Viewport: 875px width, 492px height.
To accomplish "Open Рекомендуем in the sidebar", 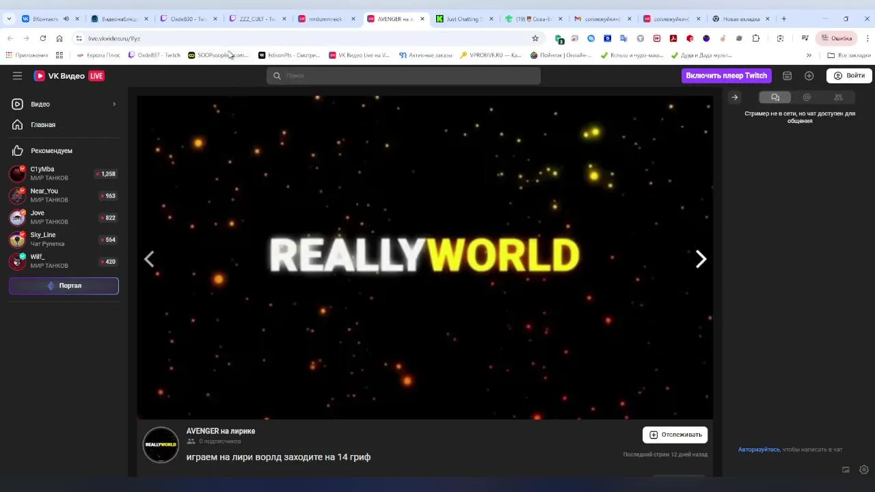I will (51, 150).
